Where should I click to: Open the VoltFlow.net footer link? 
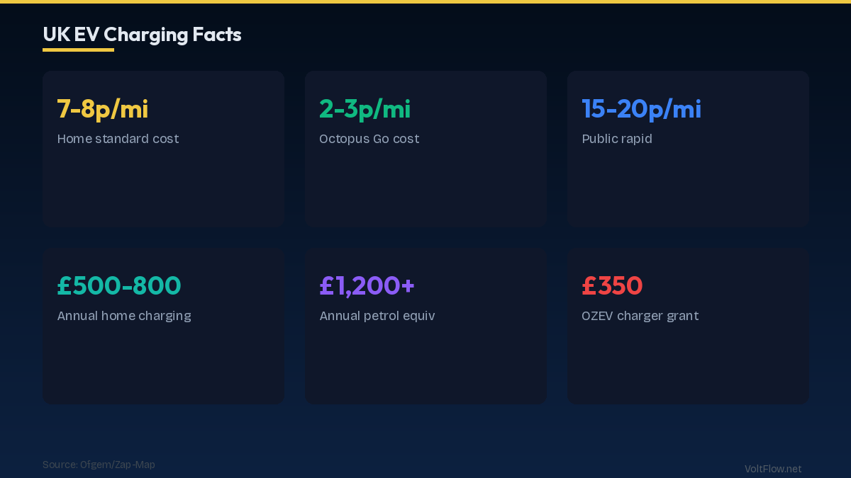coord(772,469)
